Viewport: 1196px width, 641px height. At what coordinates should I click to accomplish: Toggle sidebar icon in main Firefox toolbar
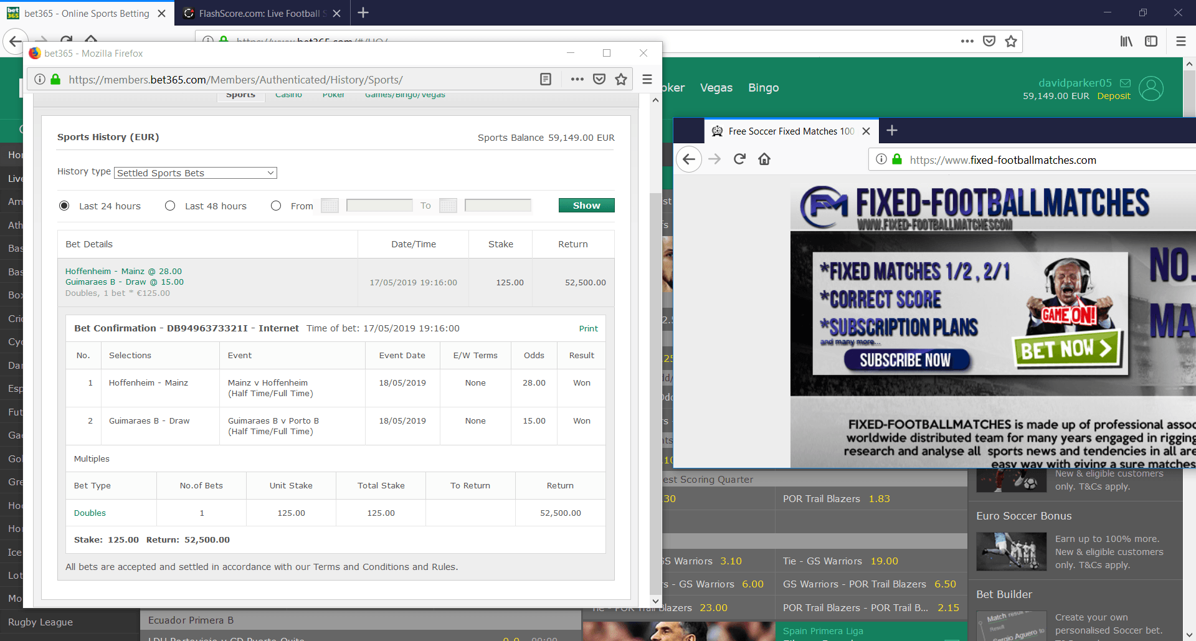[1151, 41]
